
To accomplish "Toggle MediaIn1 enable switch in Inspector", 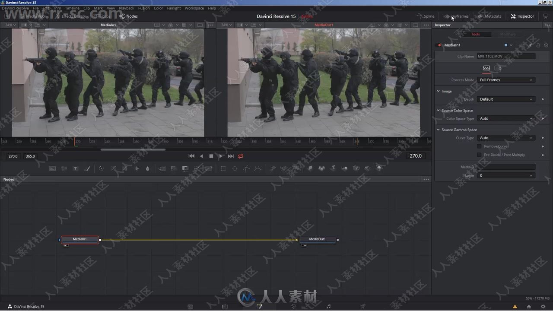I will coord(439,45).
